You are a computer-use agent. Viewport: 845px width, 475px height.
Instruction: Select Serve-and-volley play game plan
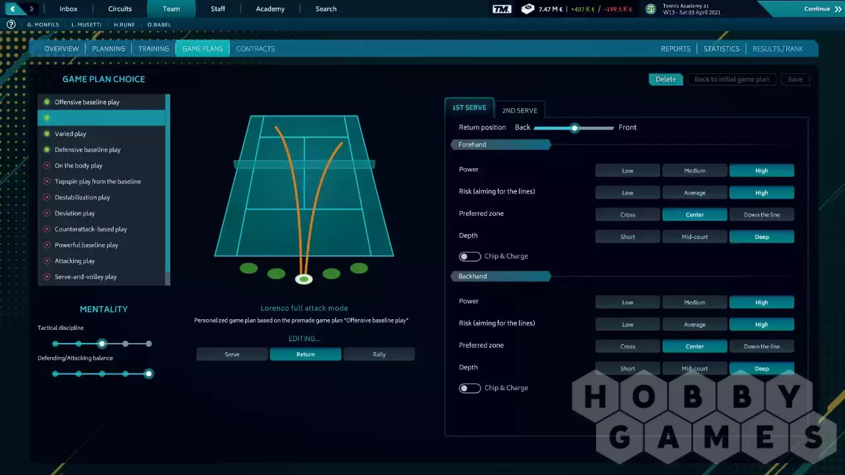[x=86, y=277]
